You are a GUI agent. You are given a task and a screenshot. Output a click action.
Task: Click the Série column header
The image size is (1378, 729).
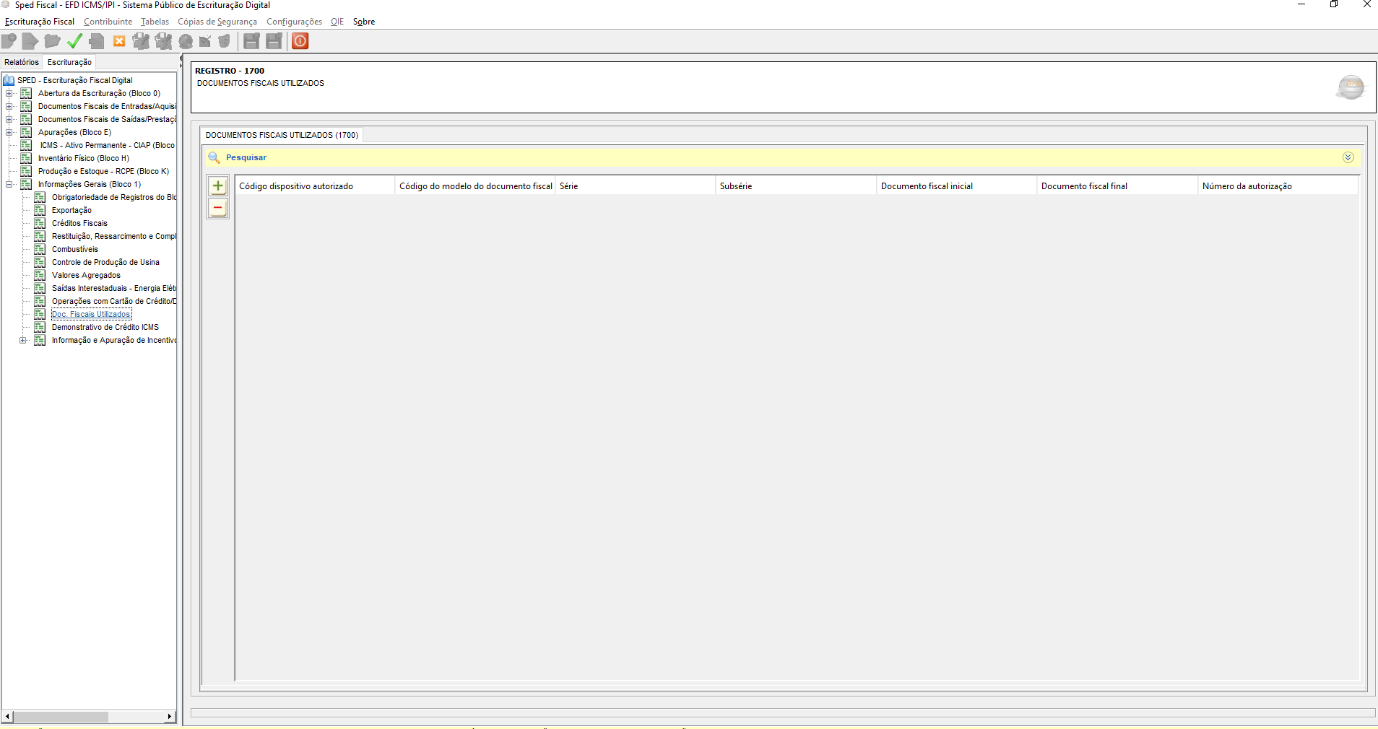569,186
